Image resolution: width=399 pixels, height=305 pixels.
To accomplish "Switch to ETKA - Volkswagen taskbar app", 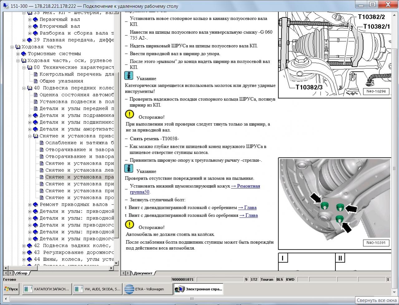I will tap(148, 289).
